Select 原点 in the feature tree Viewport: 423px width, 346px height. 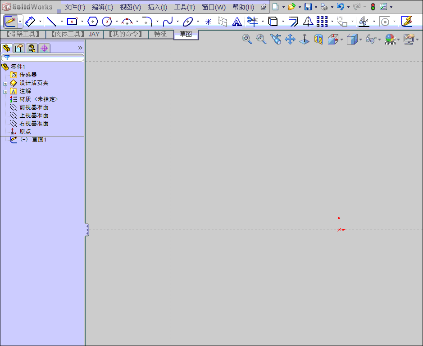[25, 132]
